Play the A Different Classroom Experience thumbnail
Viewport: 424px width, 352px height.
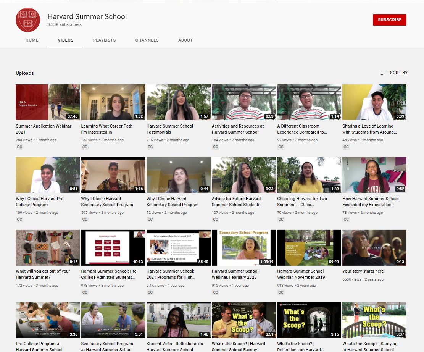coord(309,102)
